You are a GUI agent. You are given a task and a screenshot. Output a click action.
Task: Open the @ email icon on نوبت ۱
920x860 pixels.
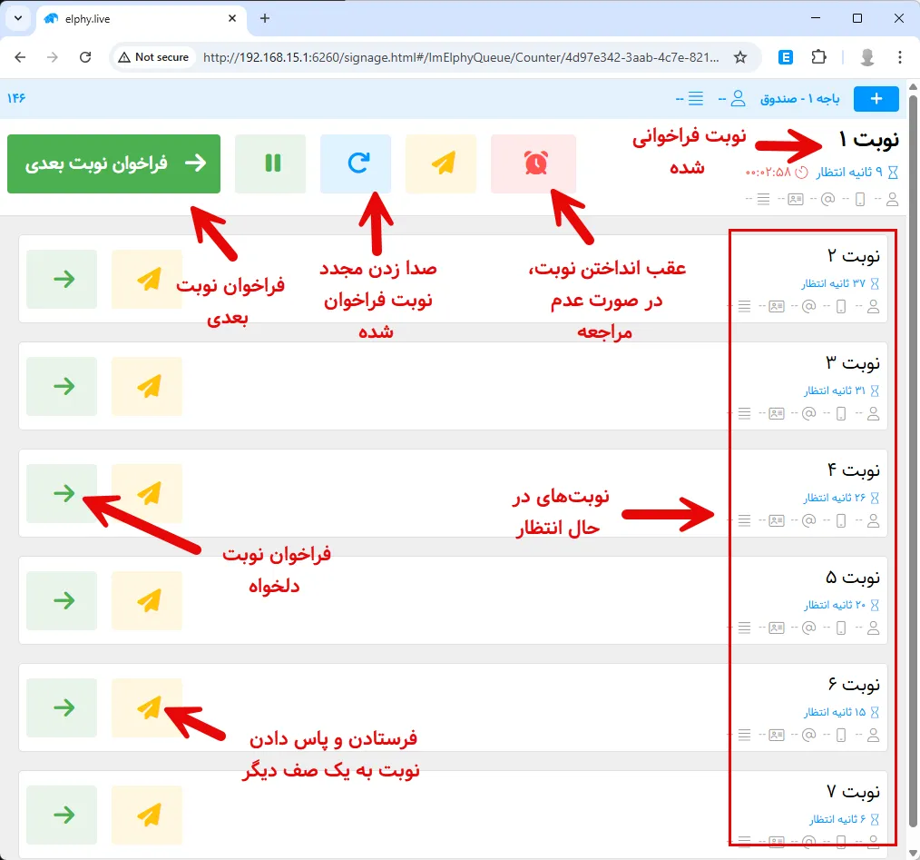coord(826,199)
